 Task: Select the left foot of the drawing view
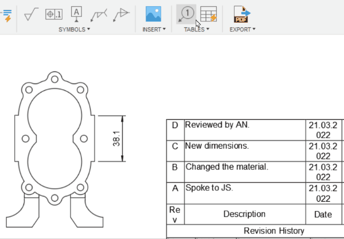click(23, 211)
